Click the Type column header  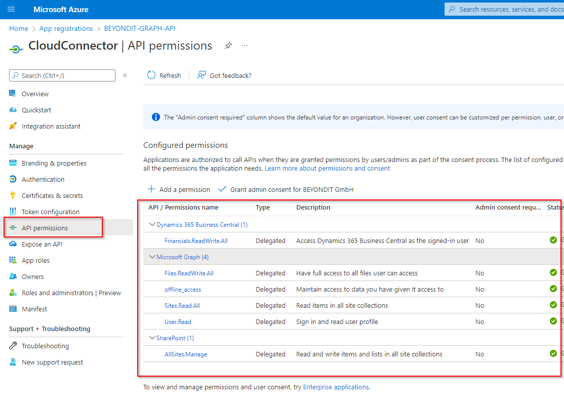pos(263,207)
